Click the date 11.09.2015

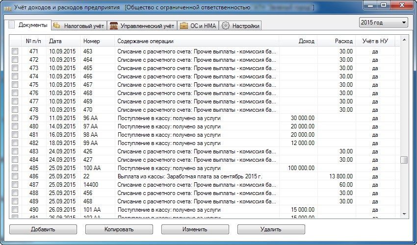pyautogui.click(x=62, y=118)
